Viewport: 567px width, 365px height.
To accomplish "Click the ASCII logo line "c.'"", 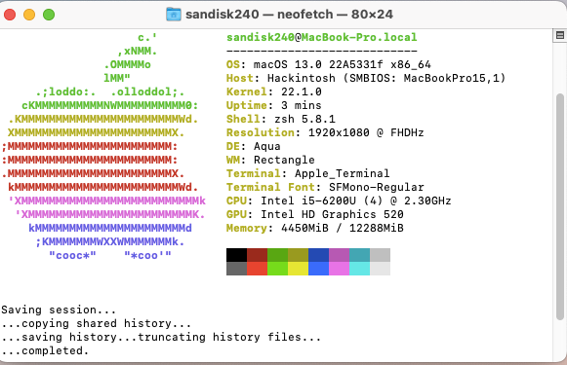I will coord(147,37).
